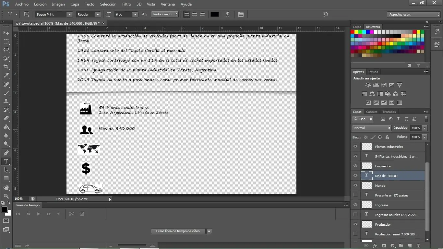443x249 pixels.
Task: Switch to the Estilos tab
Action: coord(373,72)
